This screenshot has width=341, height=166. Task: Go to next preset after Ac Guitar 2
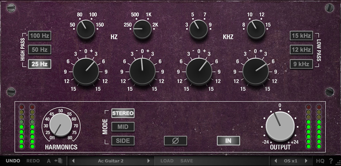tap(149, 161)
